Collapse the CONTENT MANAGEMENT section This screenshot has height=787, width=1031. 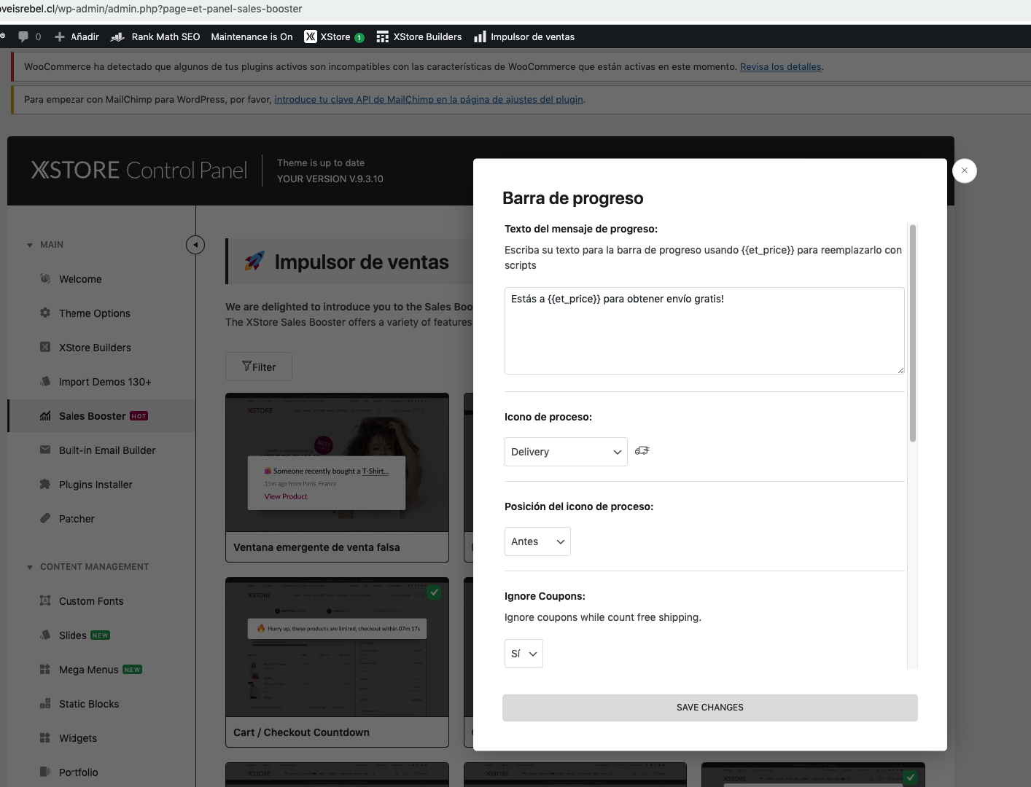(x=87, y=567)
